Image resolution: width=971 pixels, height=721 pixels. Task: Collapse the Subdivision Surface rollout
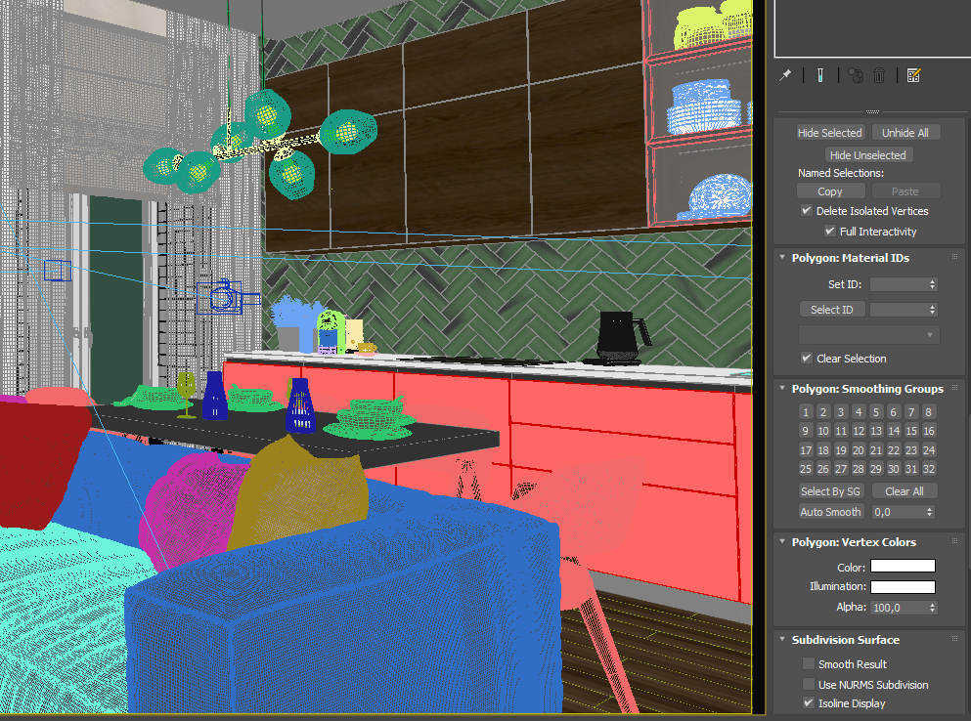782,639
